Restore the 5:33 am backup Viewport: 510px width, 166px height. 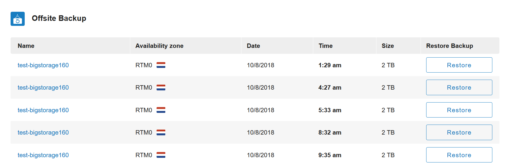(x=459, y=110)
